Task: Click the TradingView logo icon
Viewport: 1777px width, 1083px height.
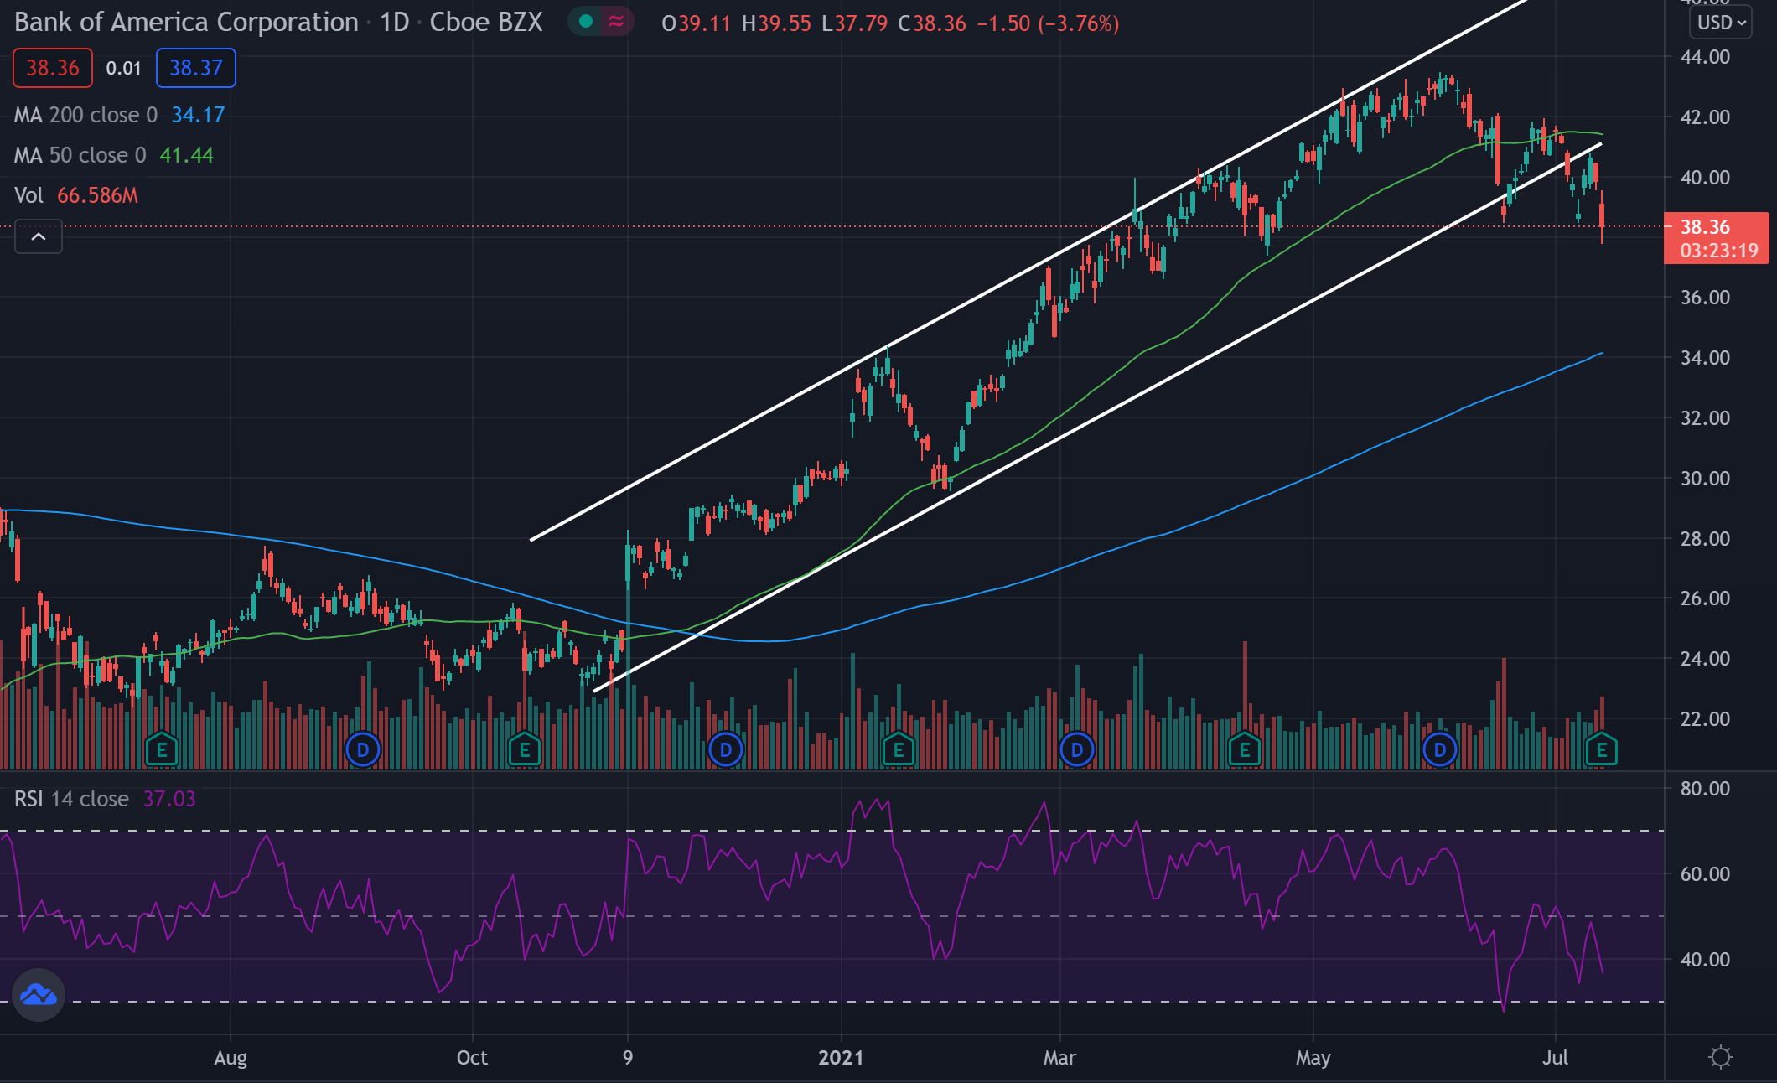Action: tap(39, 995)
